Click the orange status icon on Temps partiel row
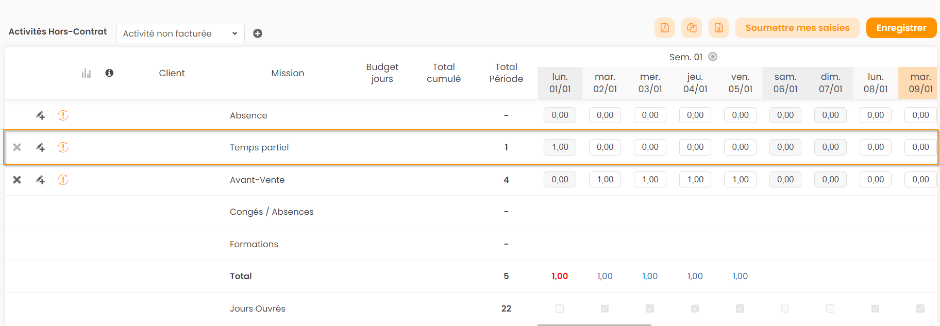The height and width of the screenshot is (326, 940). click(63, 147)
